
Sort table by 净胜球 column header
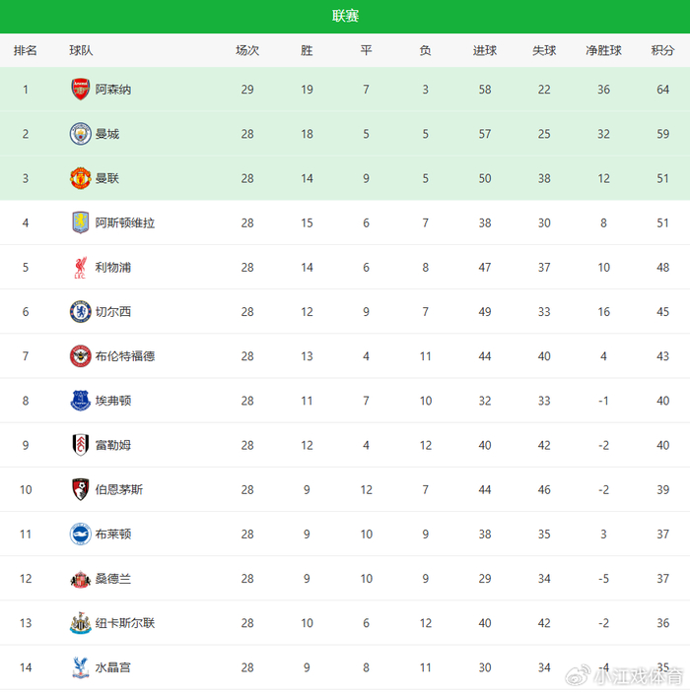[603, 50]
